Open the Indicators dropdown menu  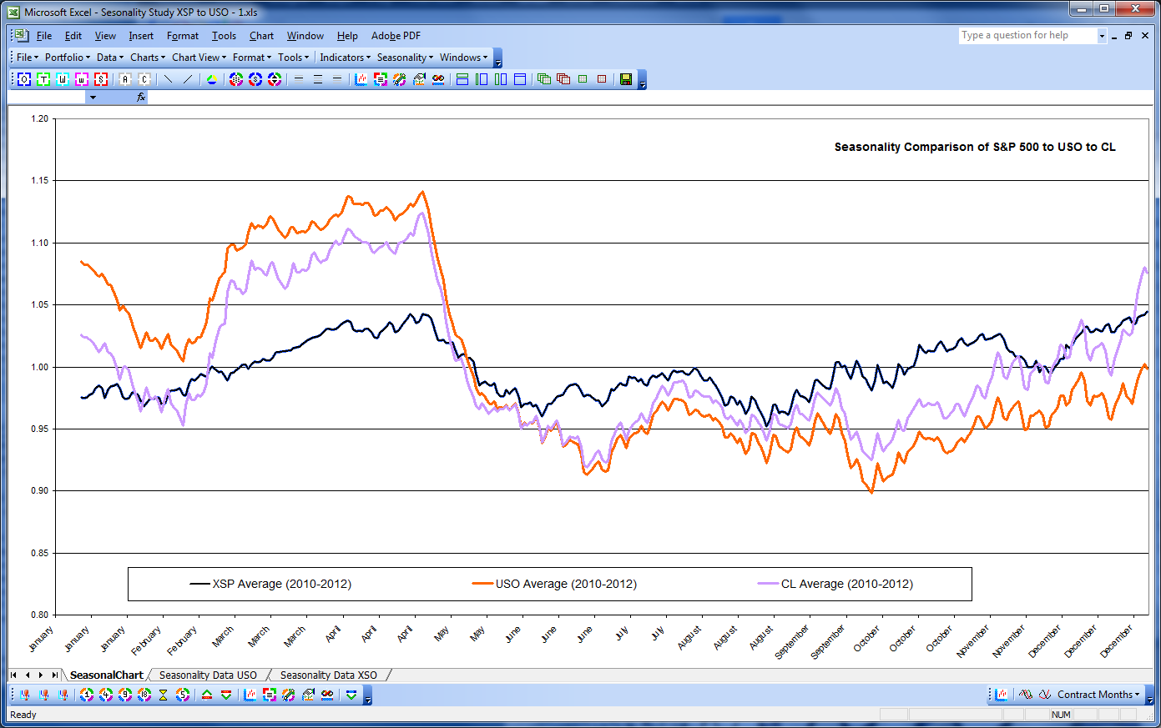[x=345, y=58]
